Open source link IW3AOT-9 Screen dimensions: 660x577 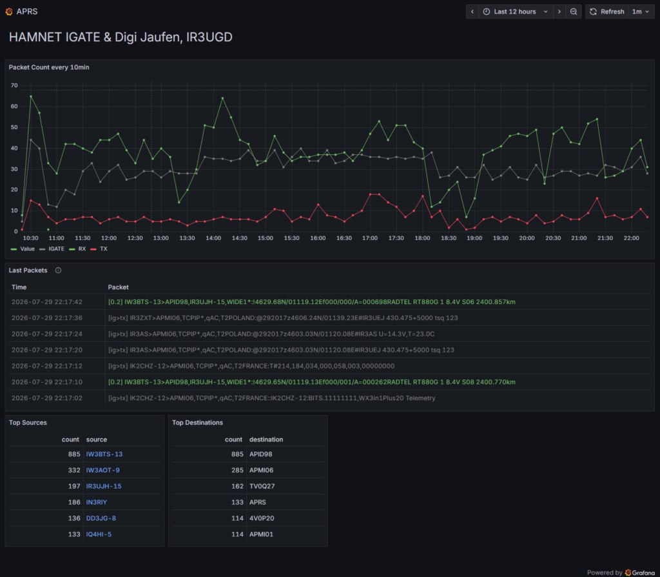[102, 470]
